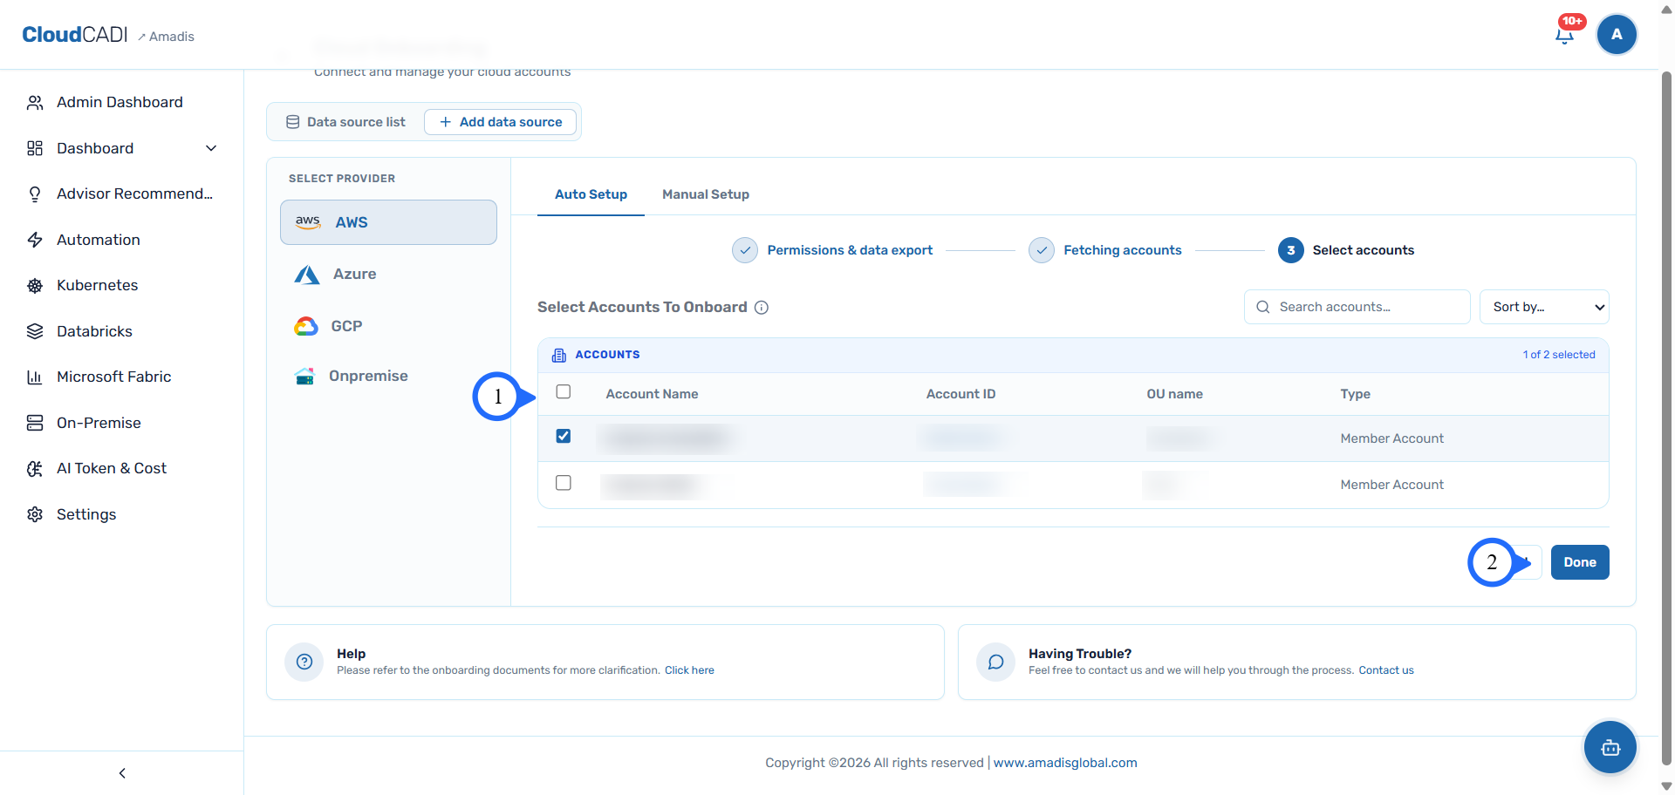Screen dimensions: 1675x795
Task: Click the Dashboard grid icon
Action: tap(35, 148)
